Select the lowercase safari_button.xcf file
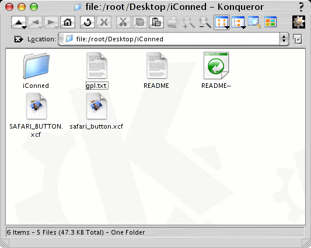 [x=96, y=111]
